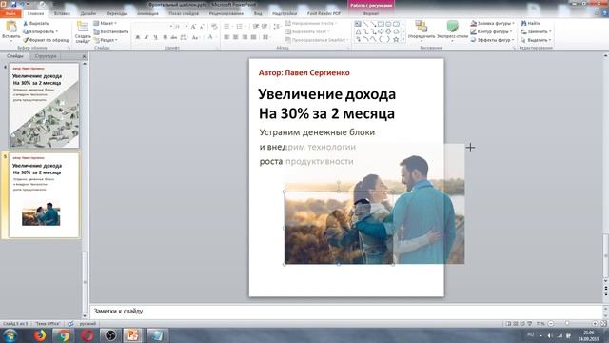Click Replace (Заменить) in the editing group

click(537, 31)
